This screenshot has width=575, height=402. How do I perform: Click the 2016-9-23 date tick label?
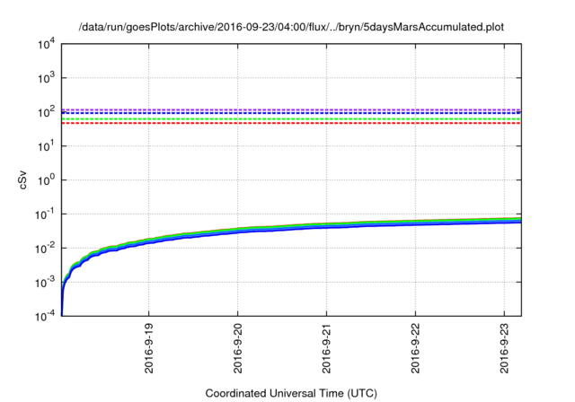coord(505,348)
